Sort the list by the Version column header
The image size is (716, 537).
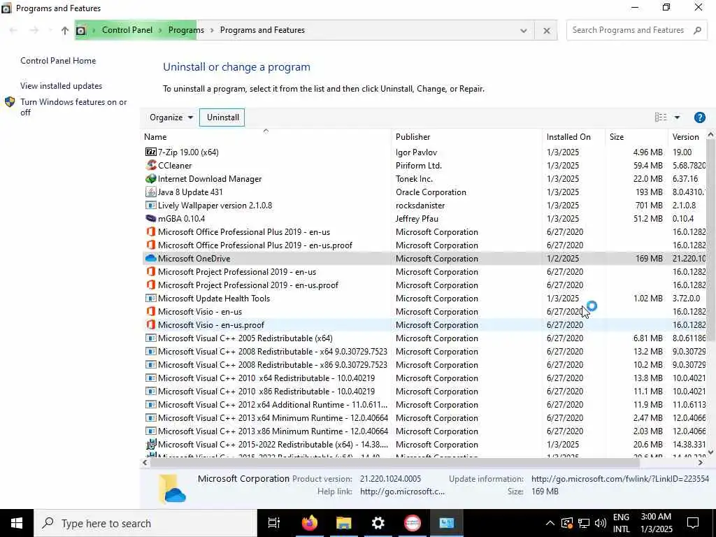(687, 136)
